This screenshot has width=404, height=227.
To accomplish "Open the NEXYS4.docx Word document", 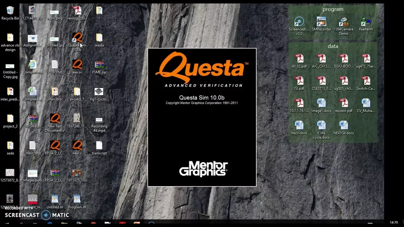I will 343,128.
